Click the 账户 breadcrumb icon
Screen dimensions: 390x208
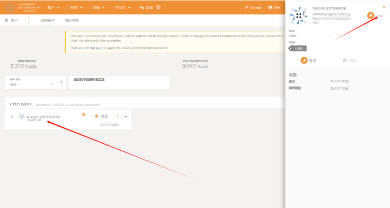(6, 20)
